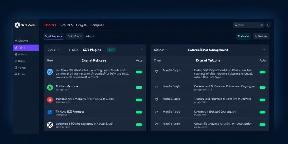The image size is (288, 144).
Task: Click the heart icon in Lotlire ay Sfart row
Action: (156, 112)
